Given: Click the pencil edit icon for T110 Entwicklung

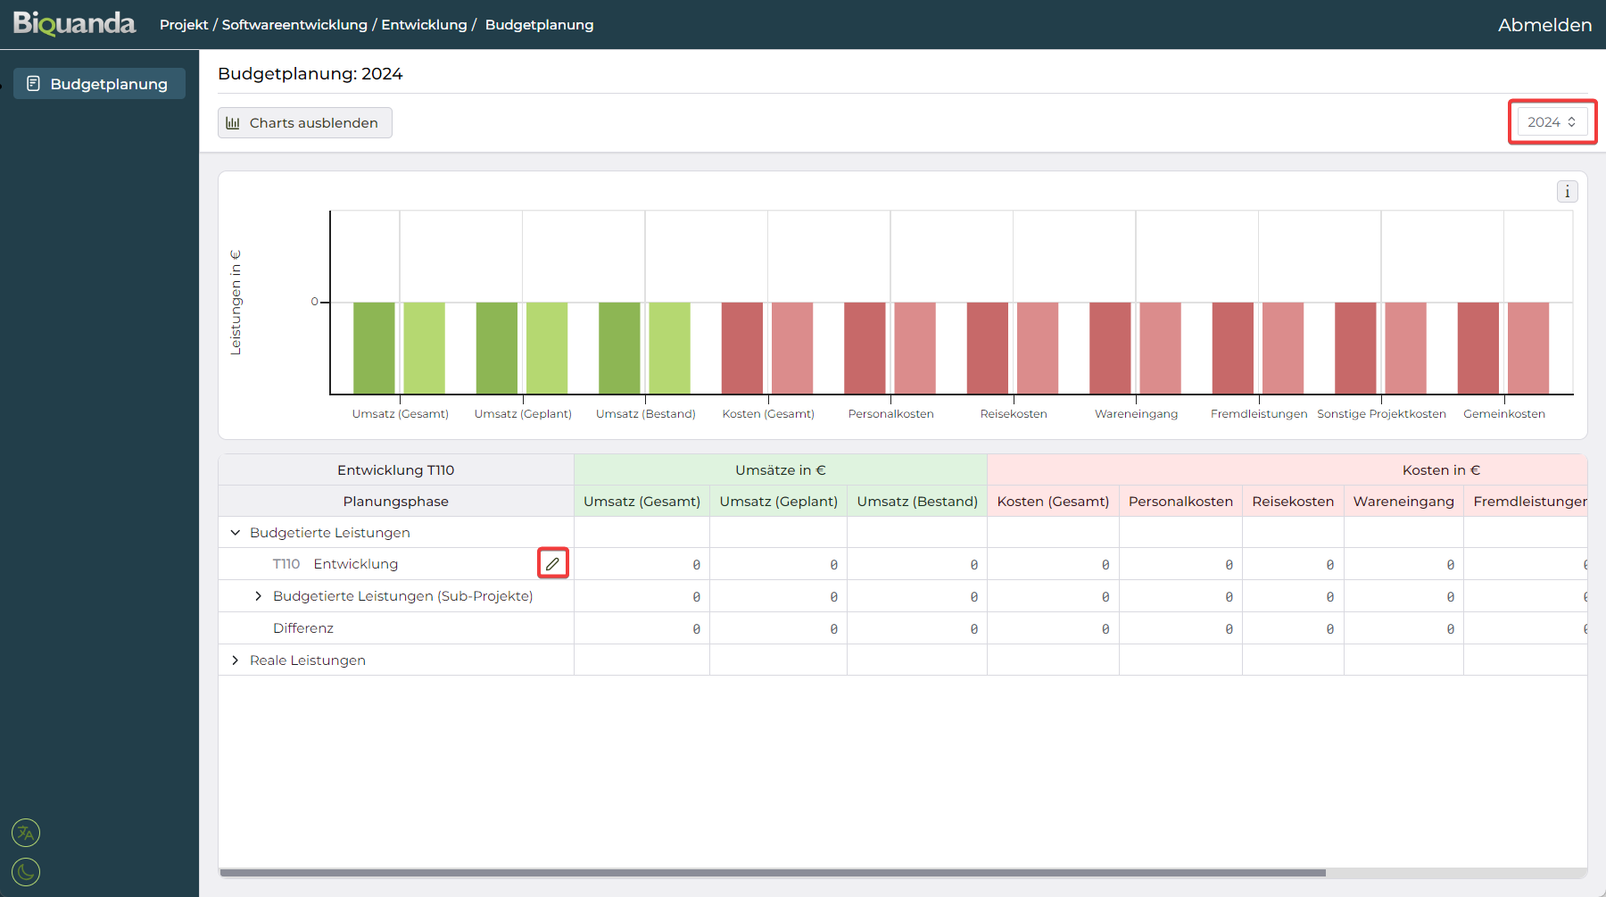Looking at the screenshot, I should [553, 563].
